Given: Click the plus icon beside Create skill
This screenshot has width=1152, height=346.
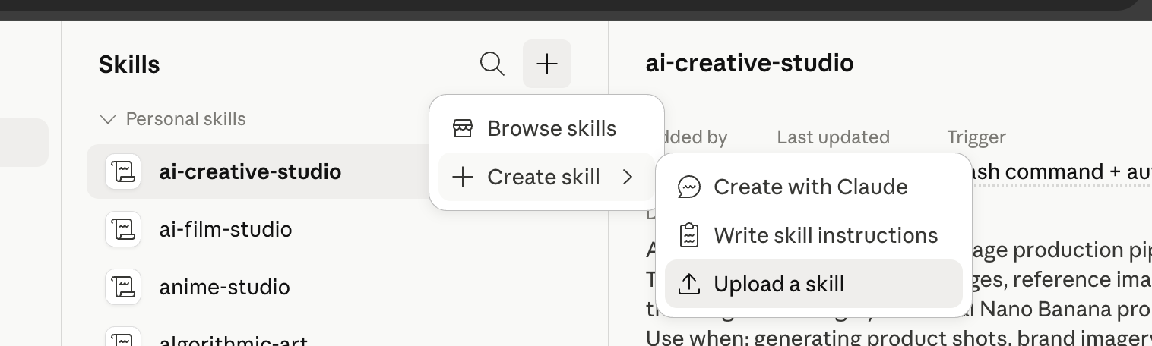Looking at the screenshot, I should pos(463,177).
